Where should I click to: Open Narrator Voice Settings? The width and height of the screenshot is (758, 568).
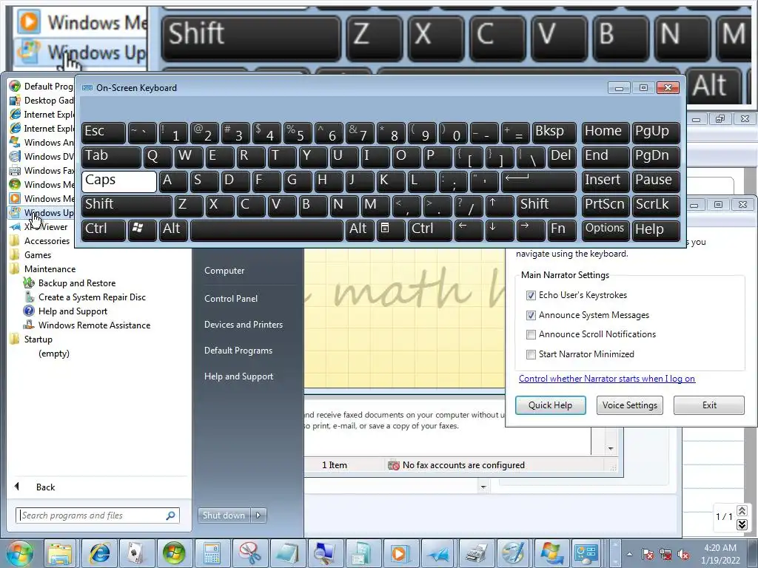pos(629,405)
